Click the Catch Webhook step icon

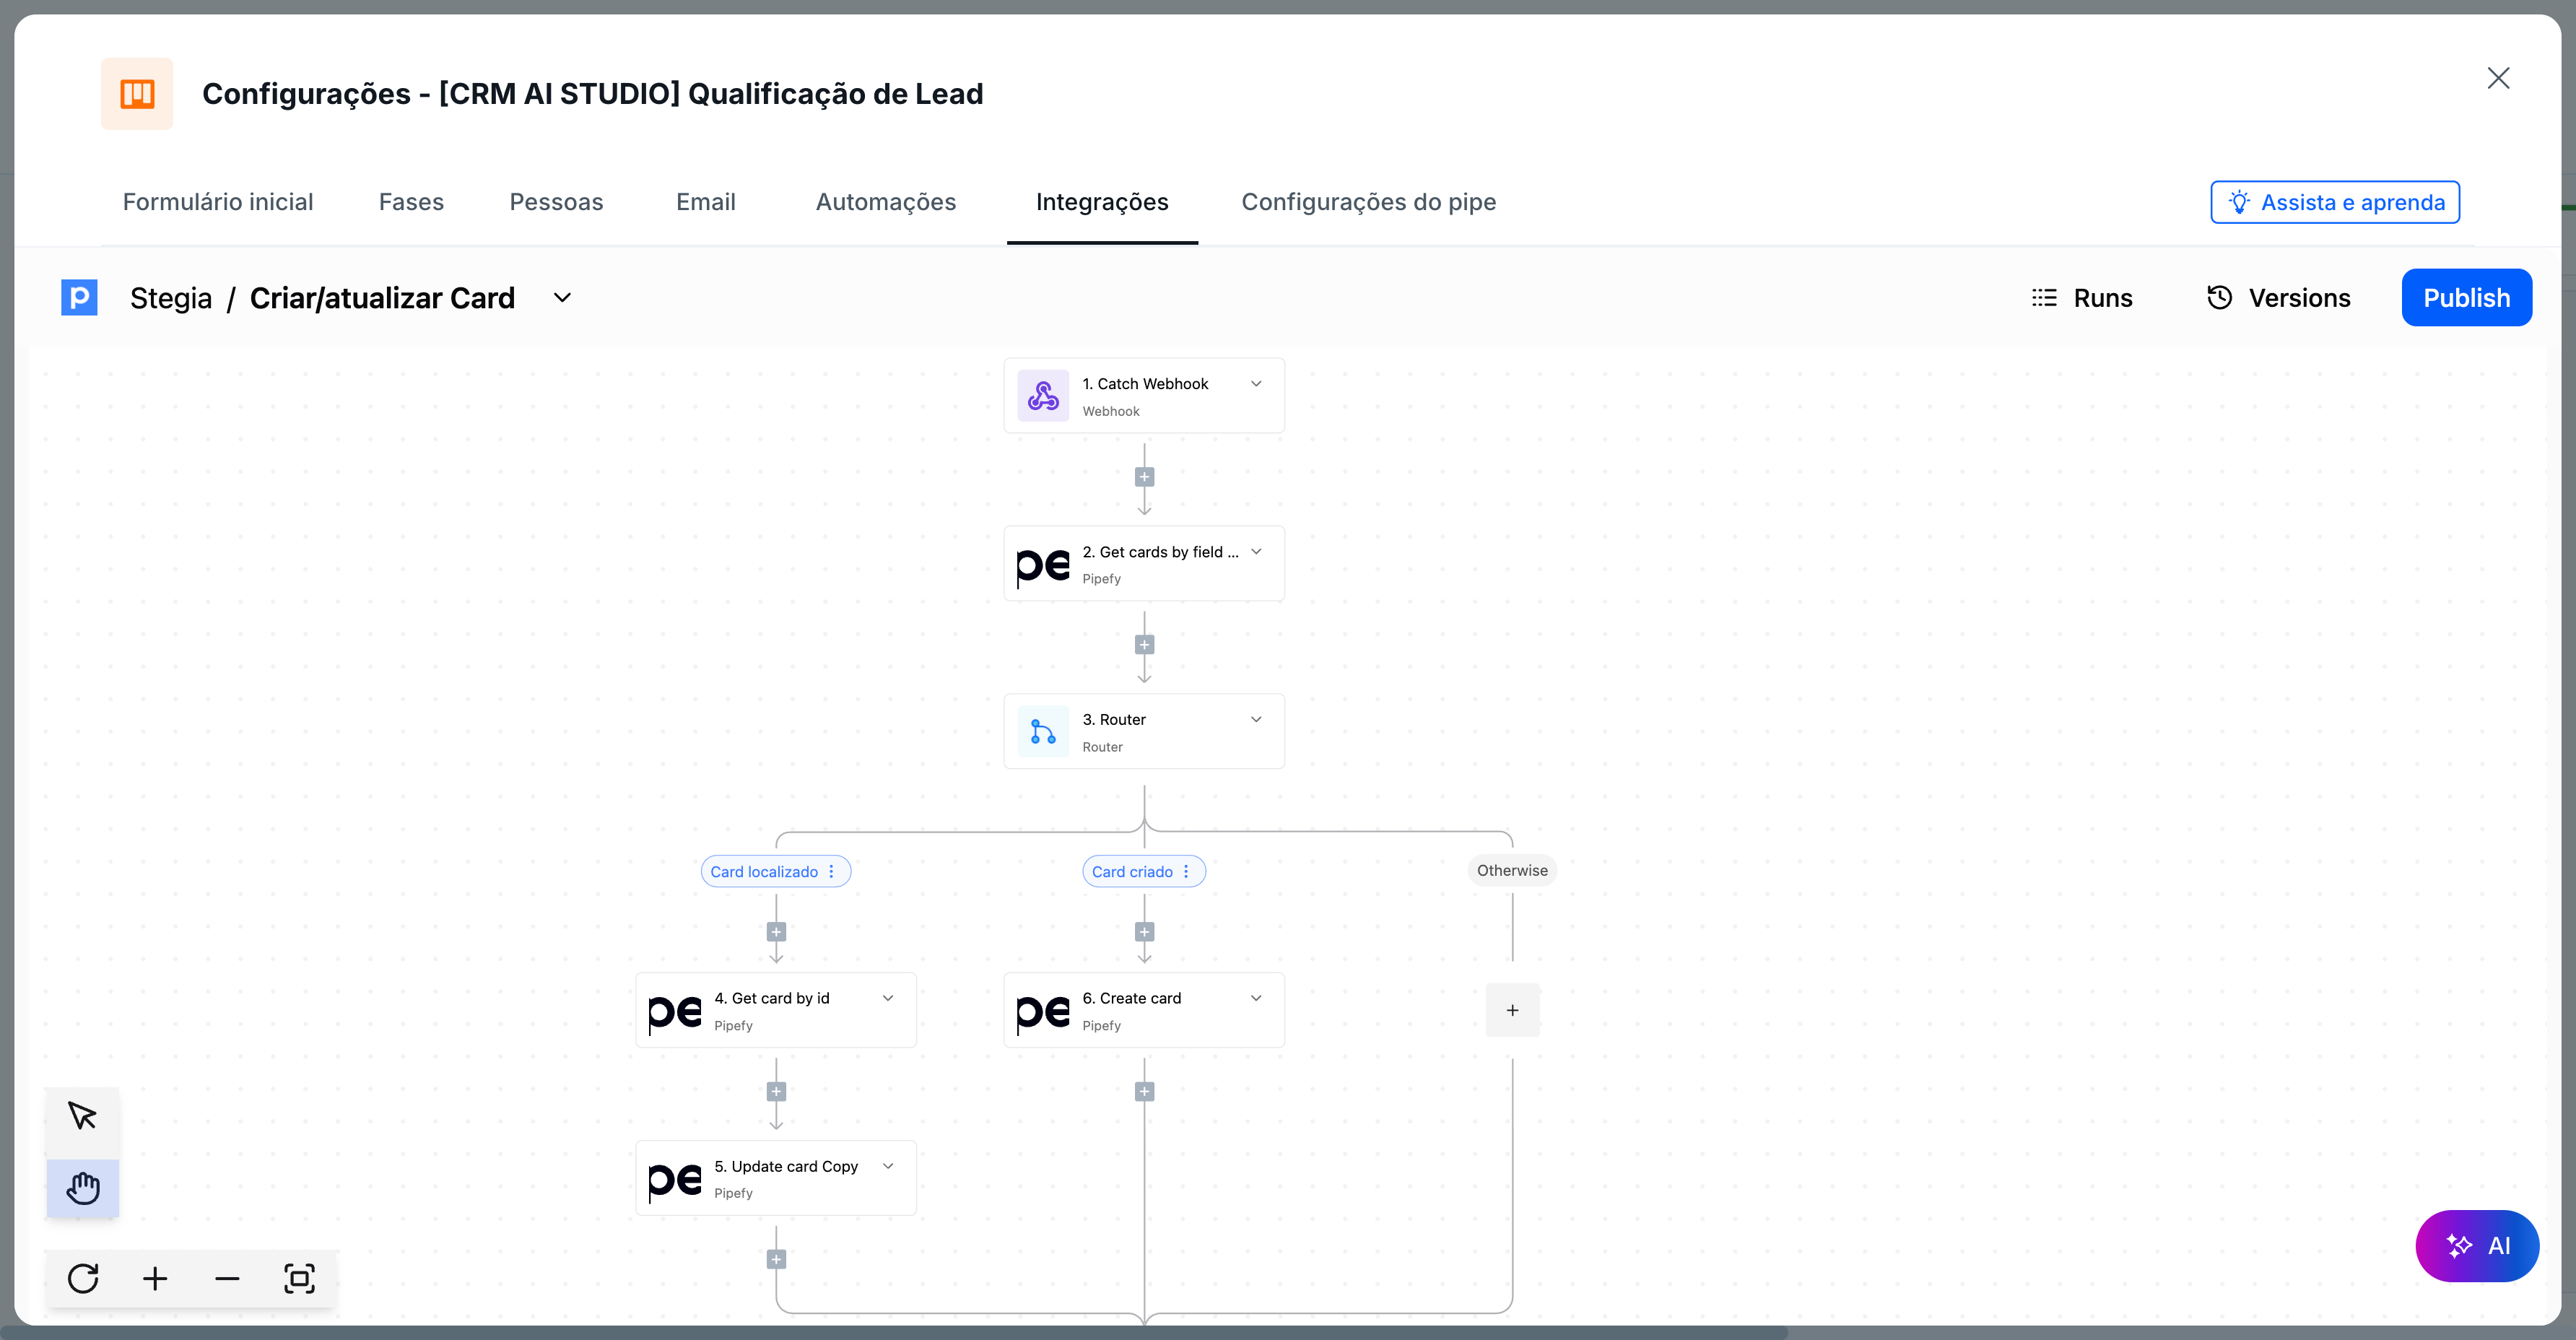1042,396
